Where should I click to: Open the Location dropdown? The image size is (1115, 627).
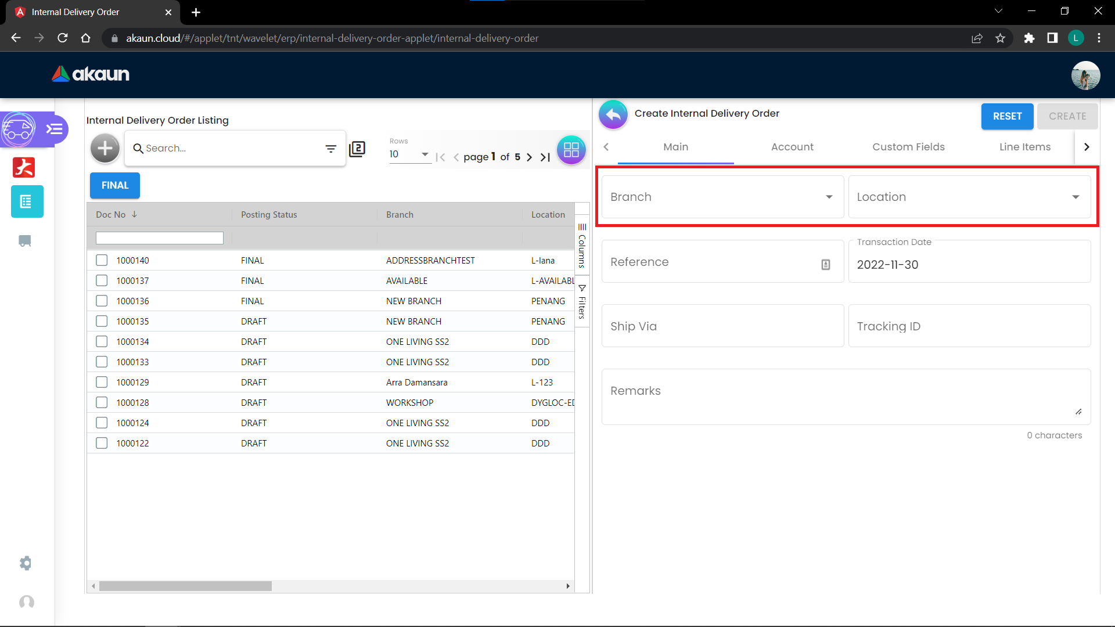pyautogui.click(x=969, y=197)
